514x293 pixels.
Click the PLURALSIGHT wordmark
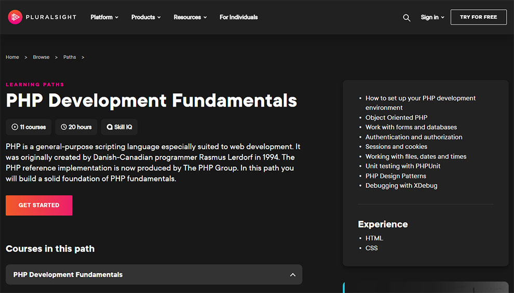(x=51, y=17)
